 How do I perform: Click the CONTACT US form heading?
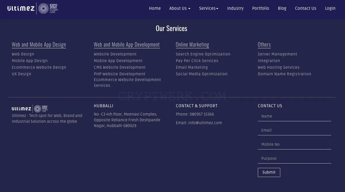[270, 106]
